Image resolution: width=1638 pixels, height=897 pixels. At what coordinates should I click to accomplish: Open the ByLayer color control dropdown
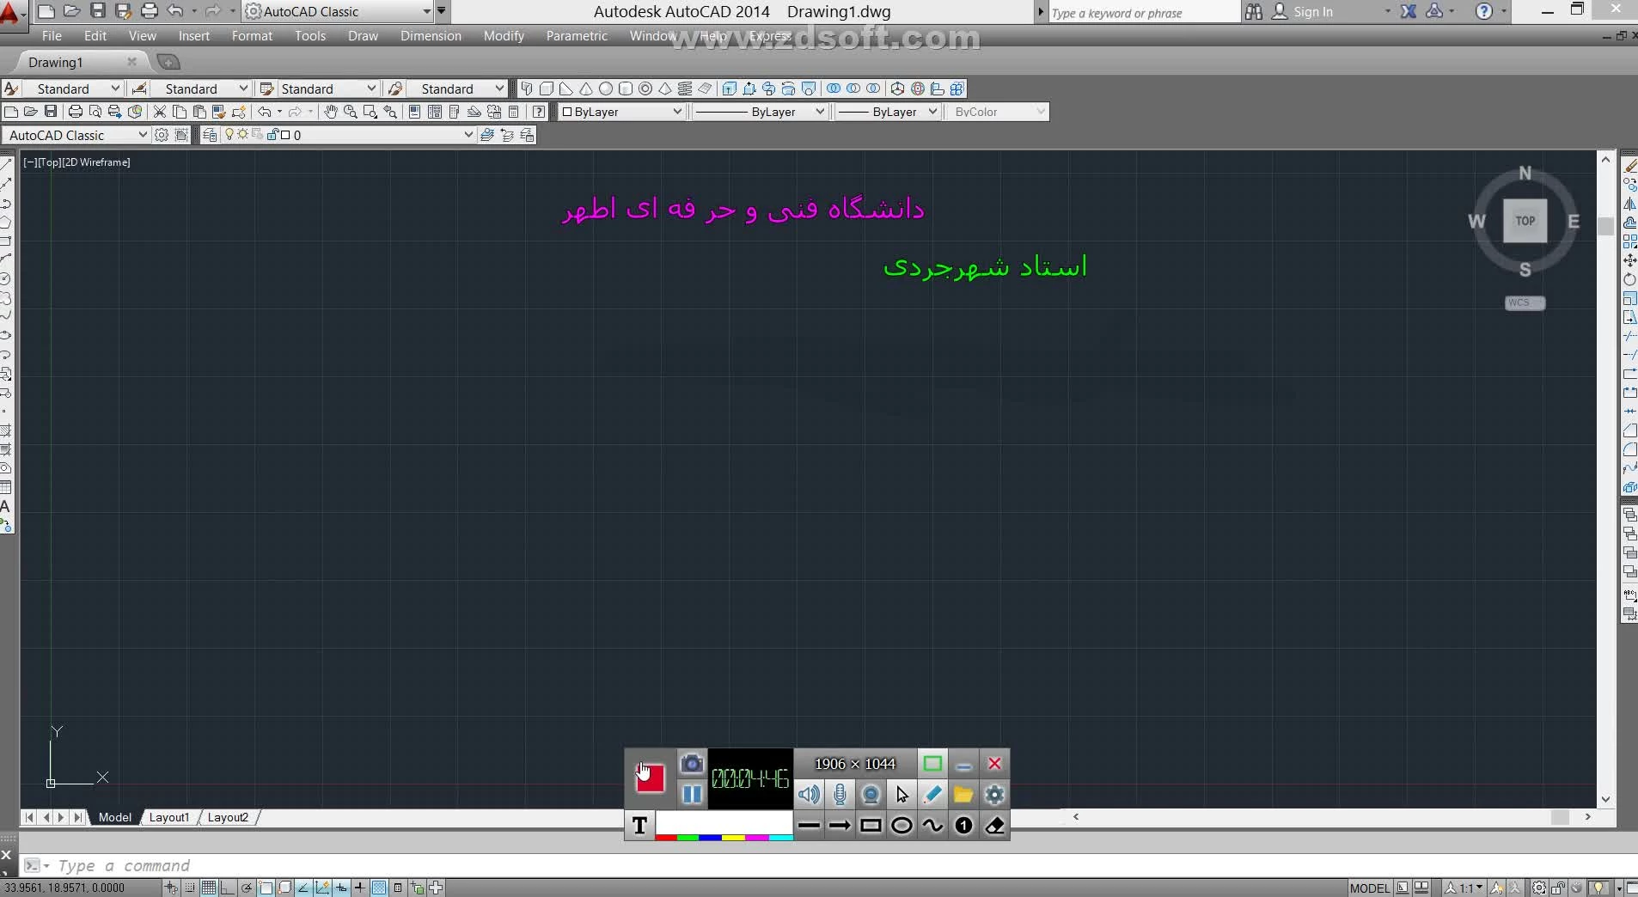[x=677, y=112]
